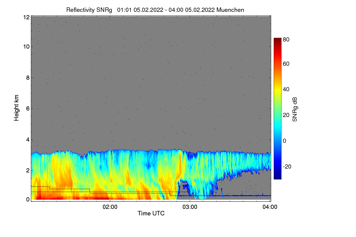Click the SNRg colorbar gradient

click(x=277, y=108)
